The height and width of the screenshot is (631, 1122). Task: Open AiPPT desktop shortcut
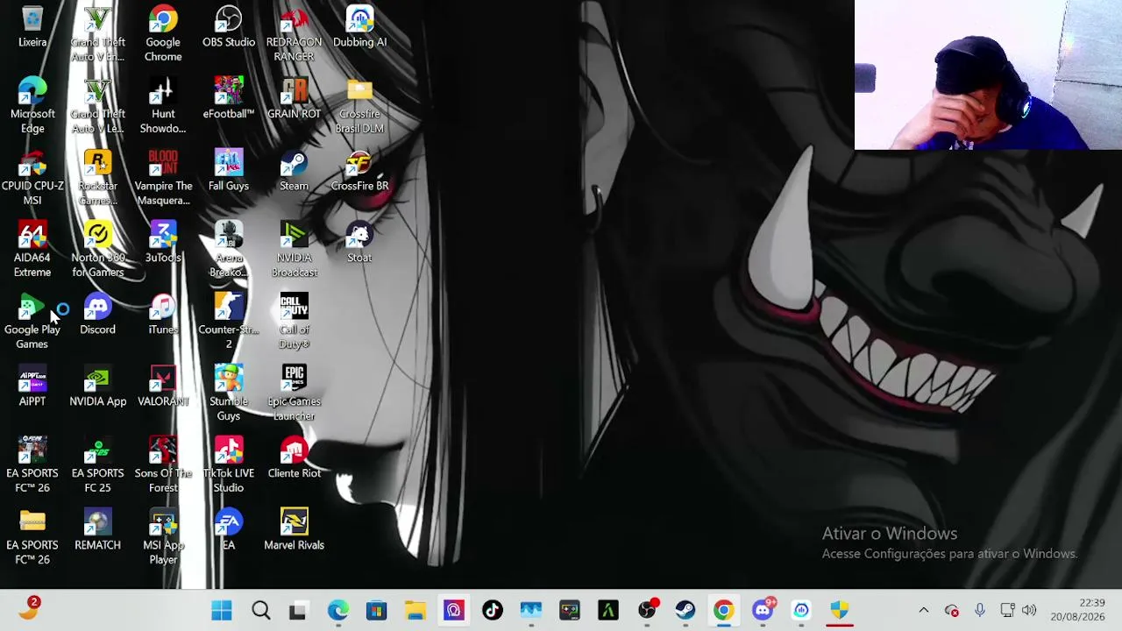point(32,386)
